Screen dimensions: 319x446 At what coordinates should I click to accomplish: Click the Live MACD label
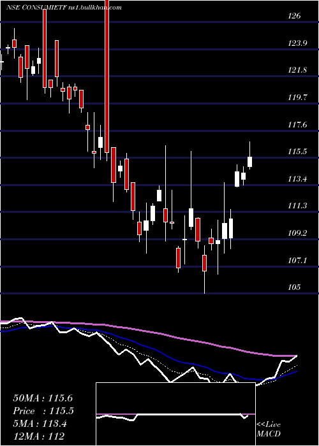[269, 429]
